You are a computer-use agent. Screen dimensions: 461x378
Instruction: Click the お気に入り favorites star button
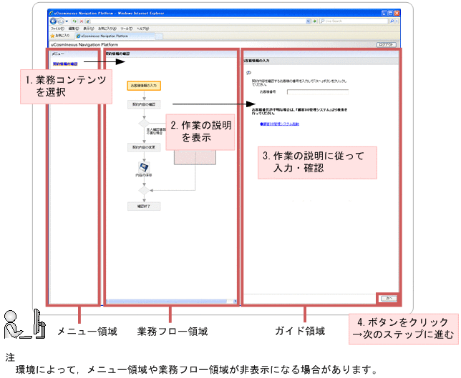(x=60, y=36)
